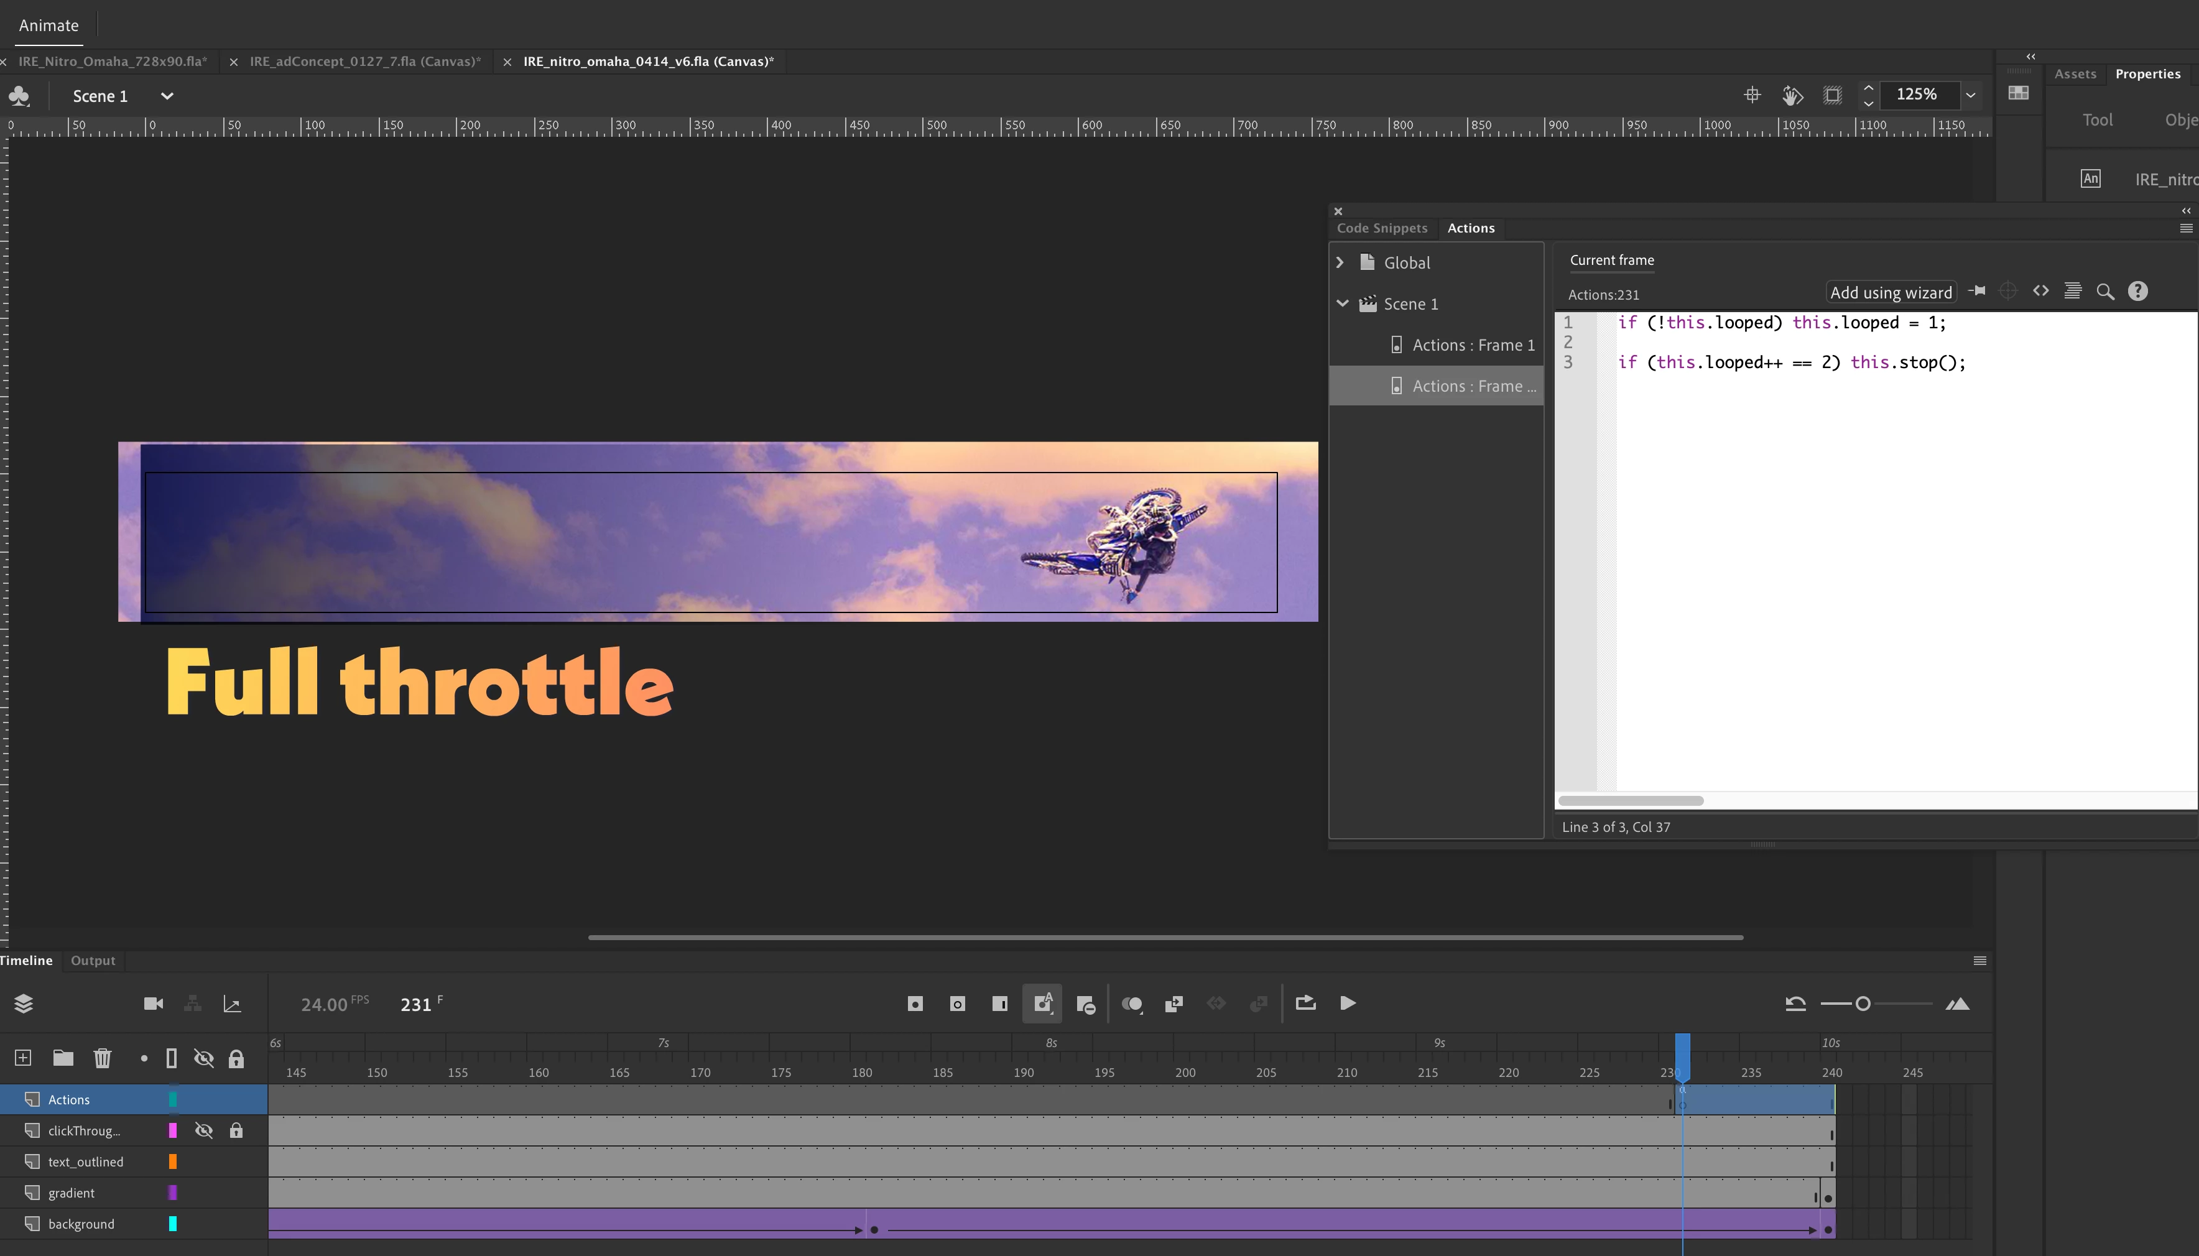Open Find in Actions panel

point(2105,292)
